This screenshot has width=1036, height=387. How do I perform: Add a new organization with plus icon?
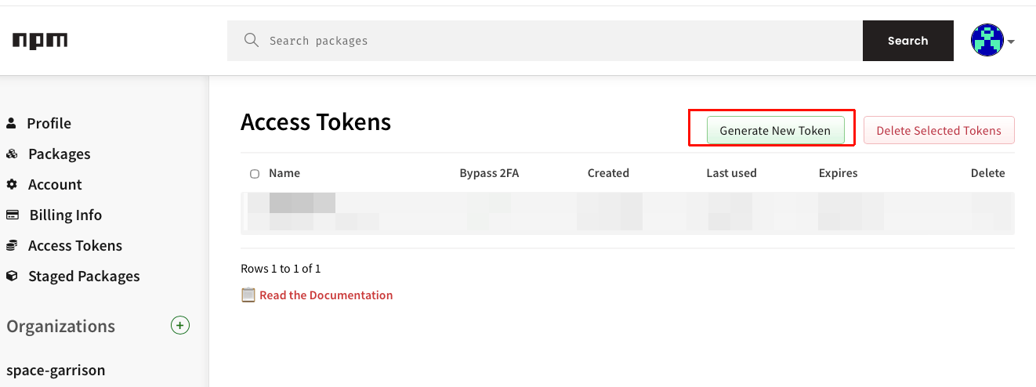(x=180, y=325)
